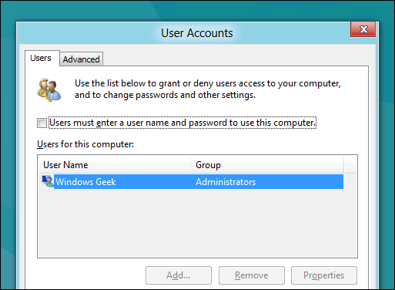Sort the list by Group column header
The image size is (395, 290).
(x=266, y=165)
